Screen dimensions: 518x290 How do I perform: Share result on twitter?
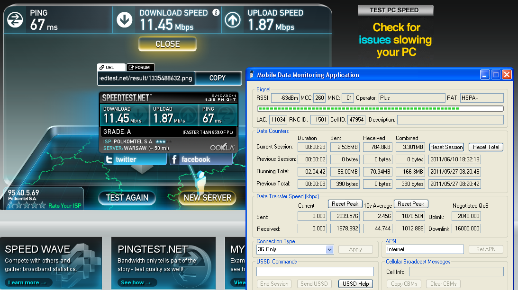tap(135, 159)
